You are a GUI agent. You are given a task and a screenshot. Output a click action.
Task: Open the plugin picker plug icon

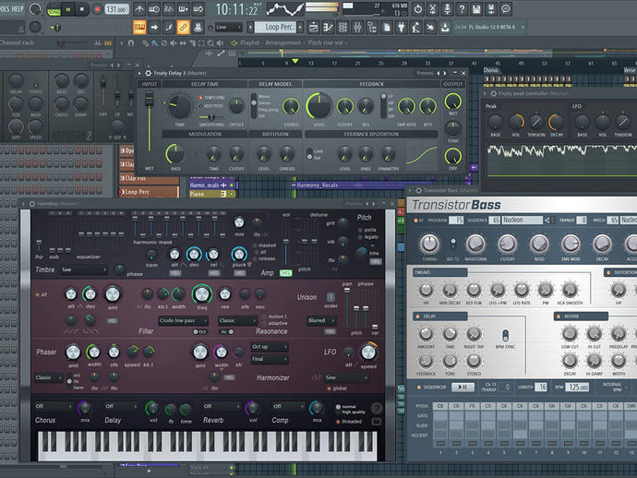pyautogui.click(x=401, y=27)
